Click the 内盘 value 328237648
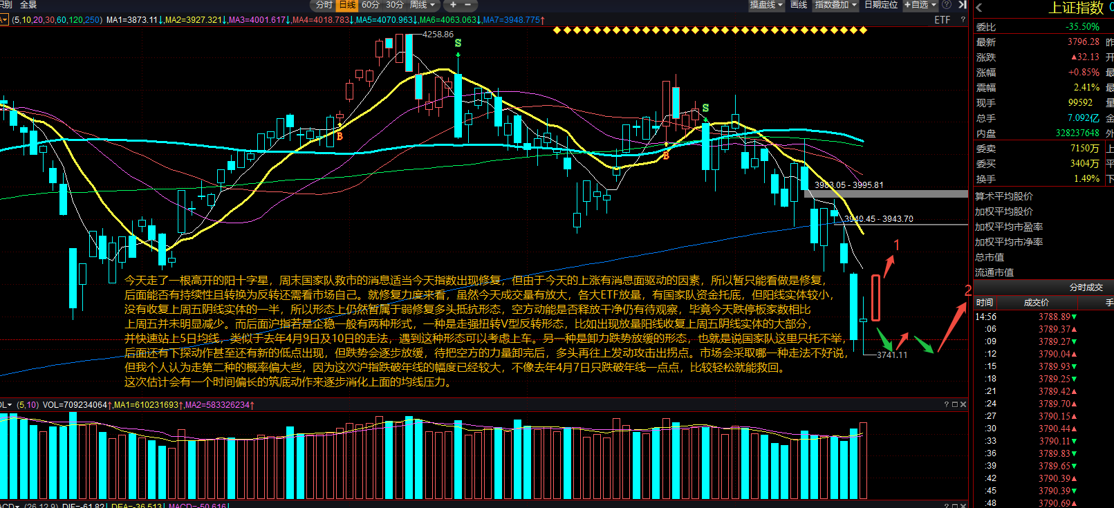 click(x=1077, y=133)
